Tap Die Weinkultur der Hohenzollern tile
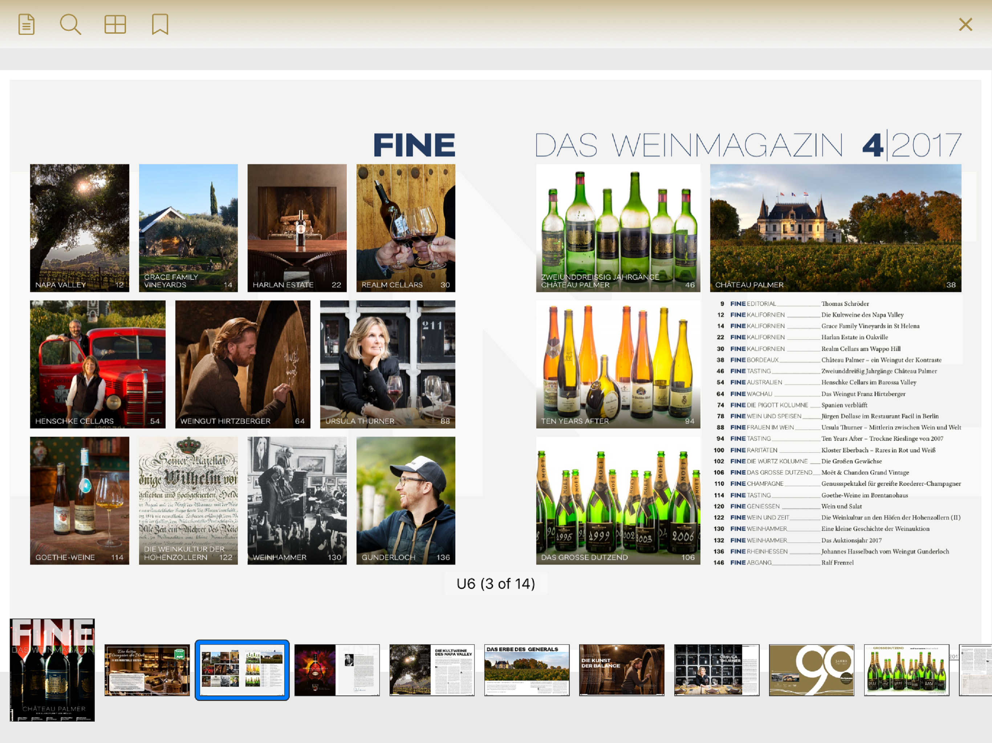 point(188,501)
